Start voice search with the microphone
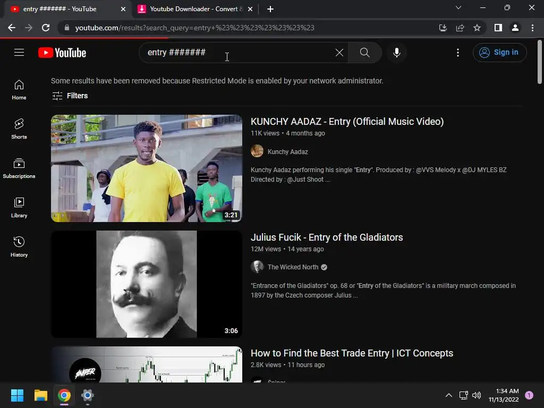Image resolution: width=544 pixels, height=408 pixels. pyautogui.click(x=396, y=53)
